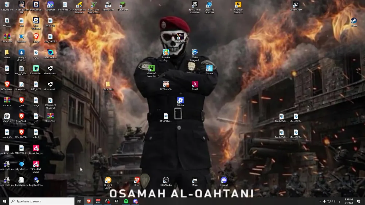
Task: Select the LabyMod Launcher shortcut
Action: 209,7
